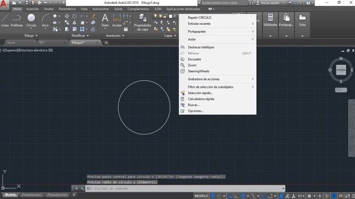Switch to the Paramétrico ribbon tab

(67, 9)
